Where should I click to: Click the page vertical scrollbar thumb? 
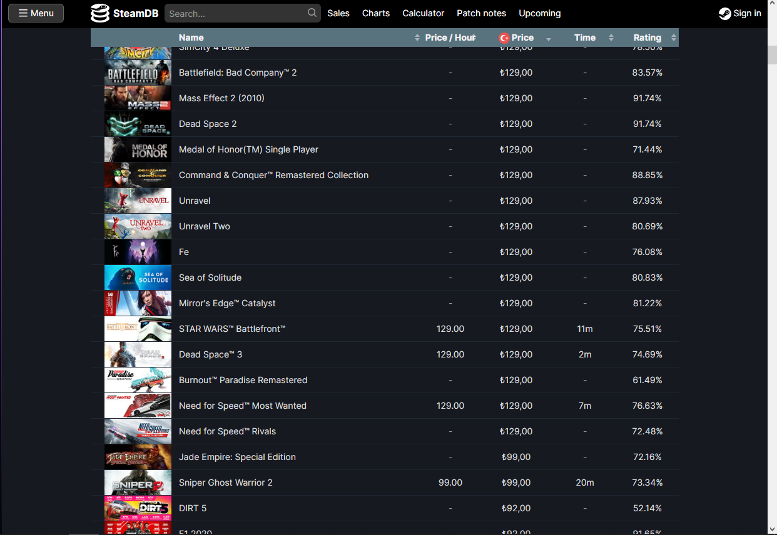772,55
